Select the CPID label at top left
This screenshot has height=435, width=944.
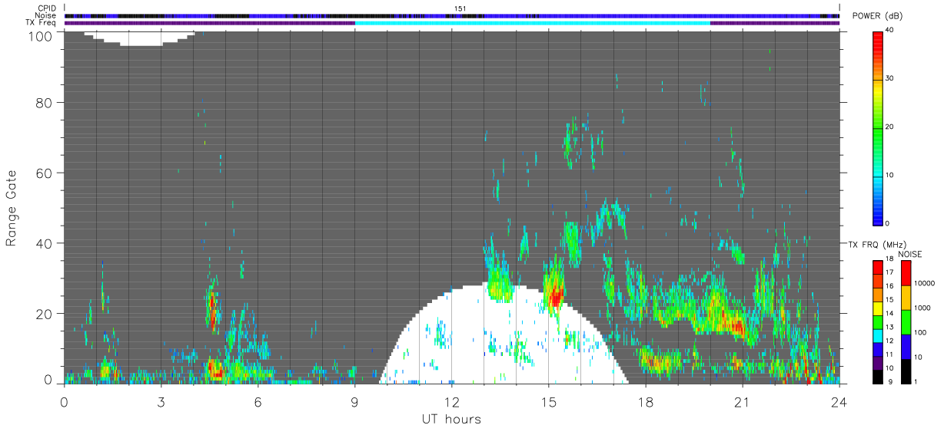46,8
